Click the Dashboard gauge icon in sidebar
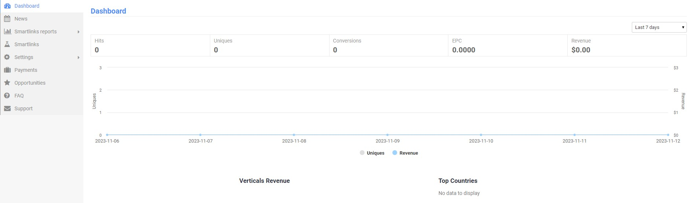 point(7,6)
